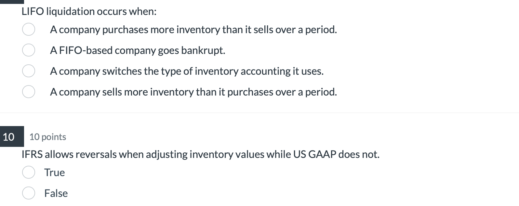The width and height of the screenshot is (519, 206).
Task: Select answer 'A company sells more inventory than it purchases'
Action: pos(29,92)
